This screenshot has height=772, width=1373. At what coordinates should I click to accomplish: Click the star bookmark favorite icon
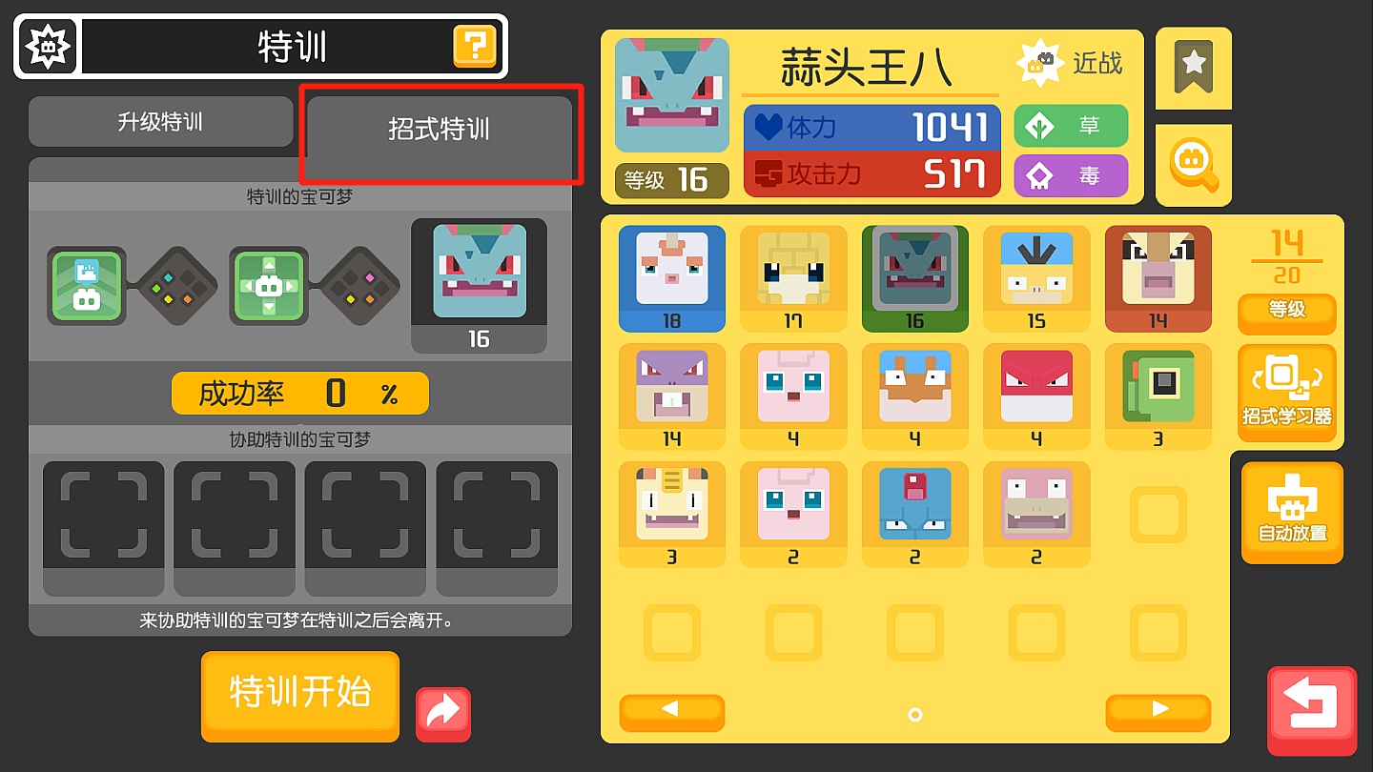pyautogui.click(x=1194, y=67)
